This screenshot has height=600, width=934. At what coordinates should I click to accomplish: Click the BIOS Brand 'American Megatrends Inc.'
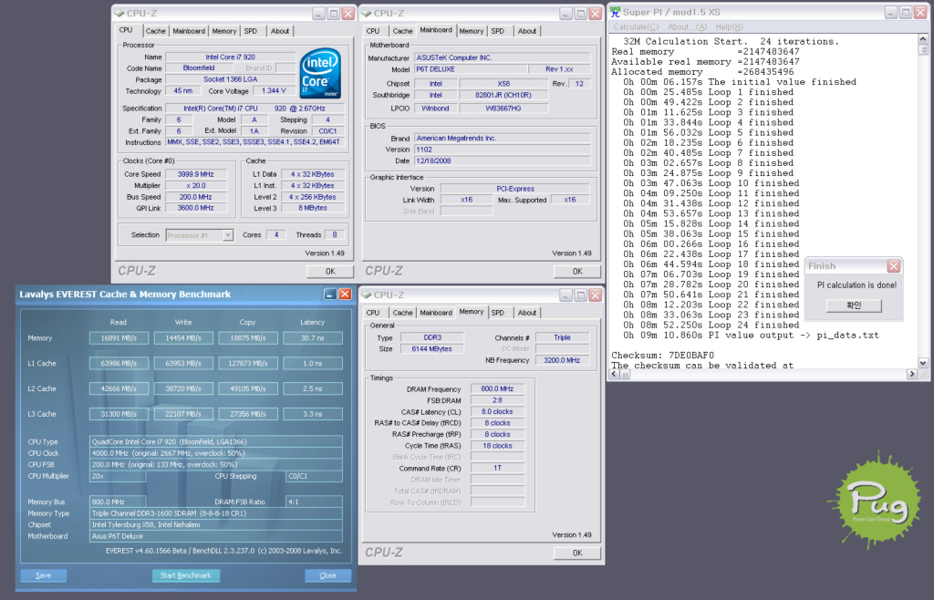click(503, 138)
